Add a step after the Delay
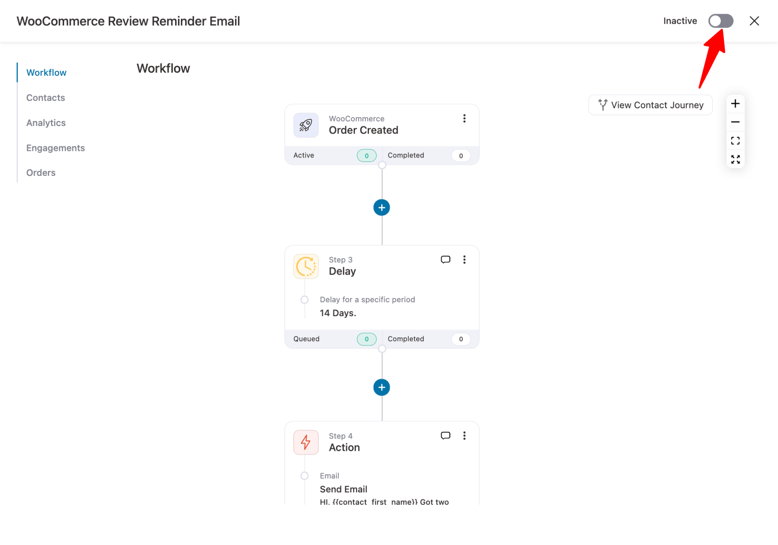 (x=382, y=387)
